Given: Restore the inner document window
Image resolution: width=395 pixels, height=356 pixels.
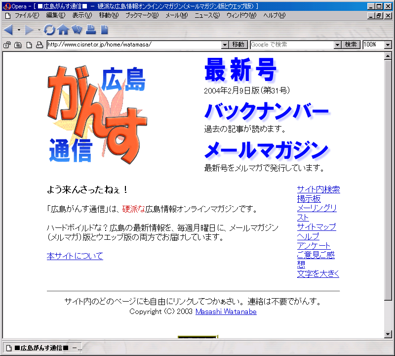Looking at the screenshot, I should point(379,16).
